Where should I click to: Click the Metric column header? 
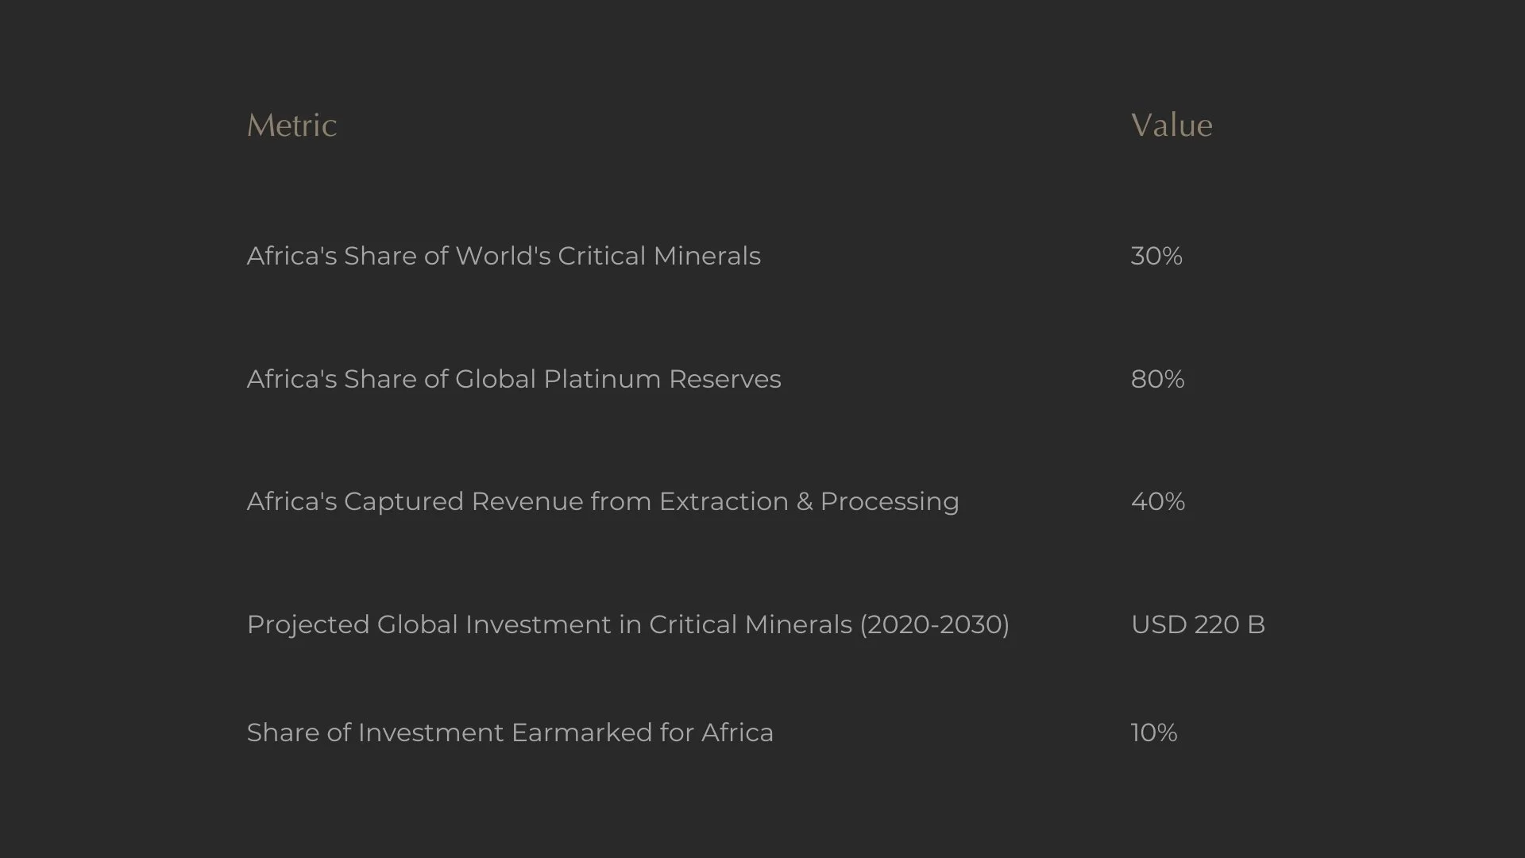click(x=291, y=126)
